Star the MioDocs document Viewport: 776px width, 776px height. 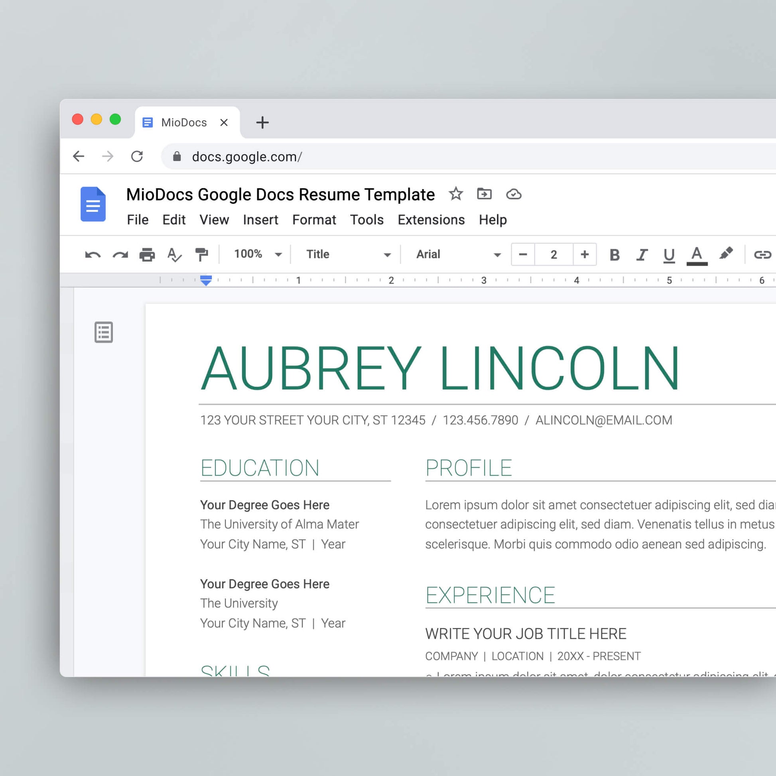pos(456,195)
